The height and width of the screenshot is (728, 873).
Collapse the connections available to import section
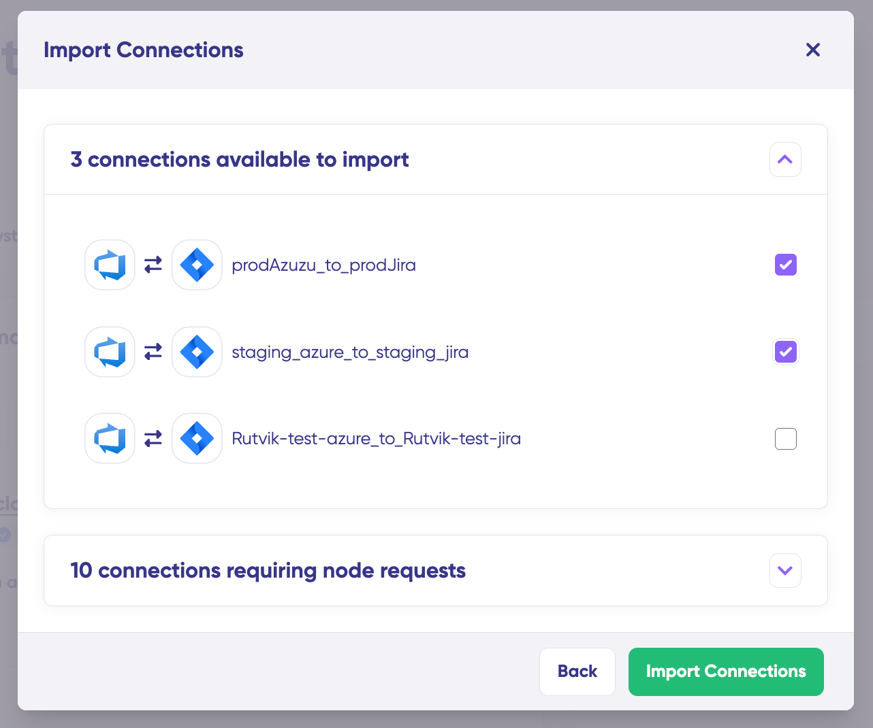point(785,160)
